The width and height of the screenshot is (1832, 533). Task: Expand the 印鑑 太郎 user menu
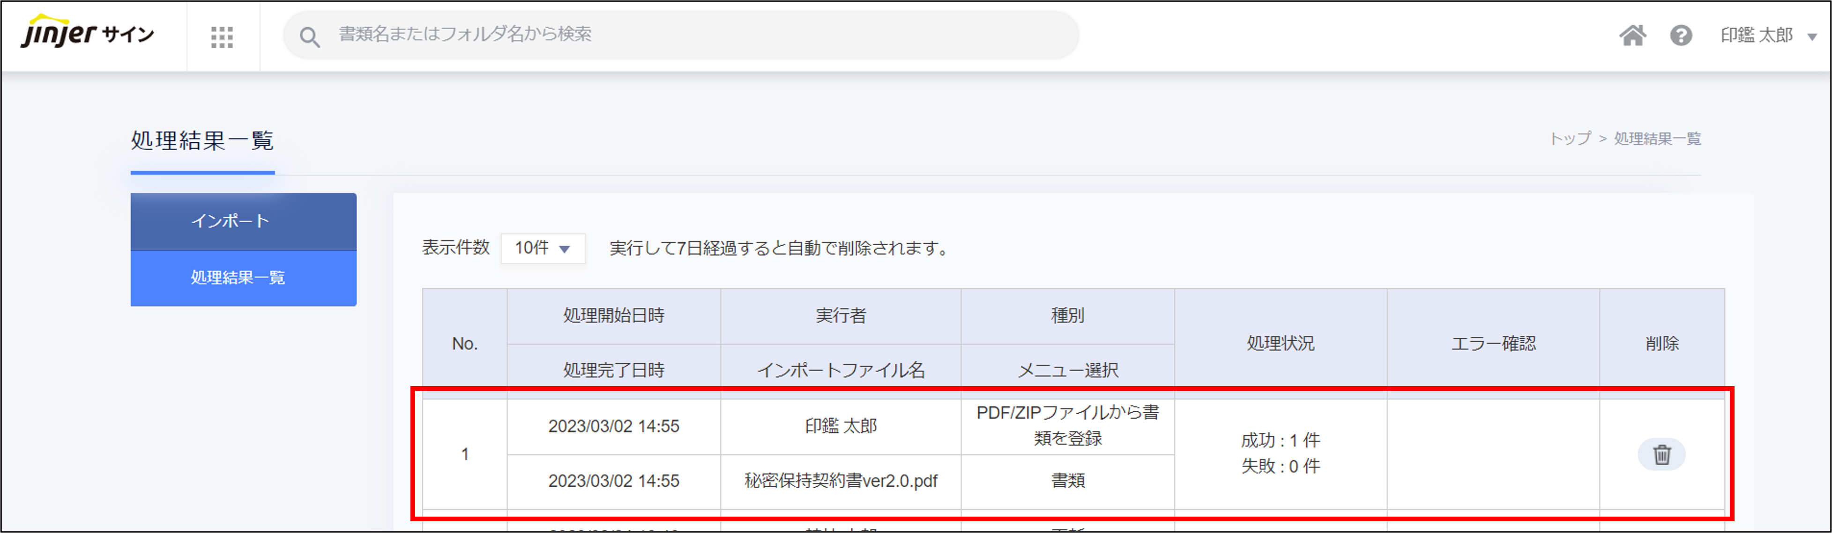click(x=1769, y=35)
